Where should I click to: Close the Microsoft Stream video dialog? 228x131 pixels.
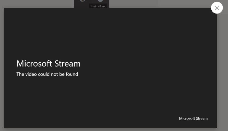click(217, 8)
